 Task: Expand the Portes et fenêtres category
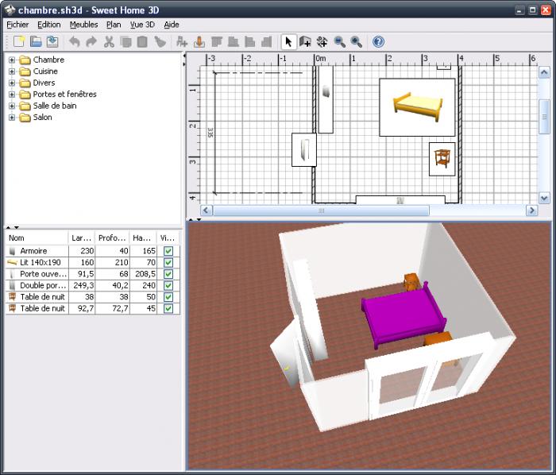pos(12,95)
